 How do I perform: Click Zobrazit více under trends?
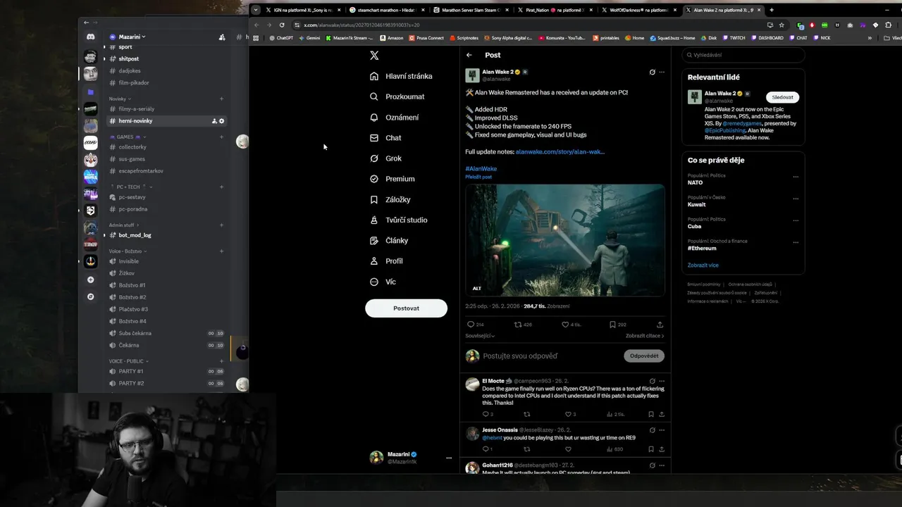(703, 265)
